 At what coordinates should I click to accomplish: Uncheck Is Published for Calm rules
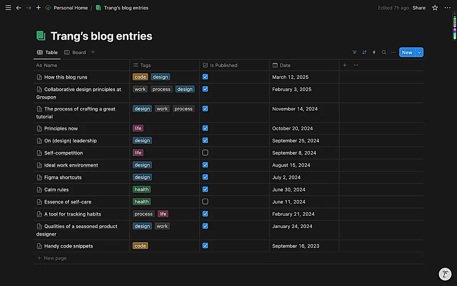[x=205, y=189]
